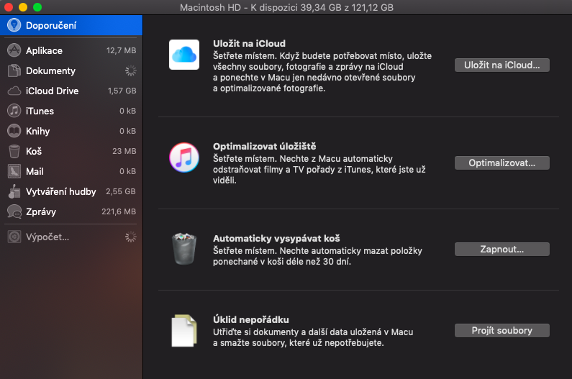The width and height of the screenshot is (572, 379).
Task: Click the large iTunes icon beside Optimalizovat úložiště
Action: coord(184,157)
